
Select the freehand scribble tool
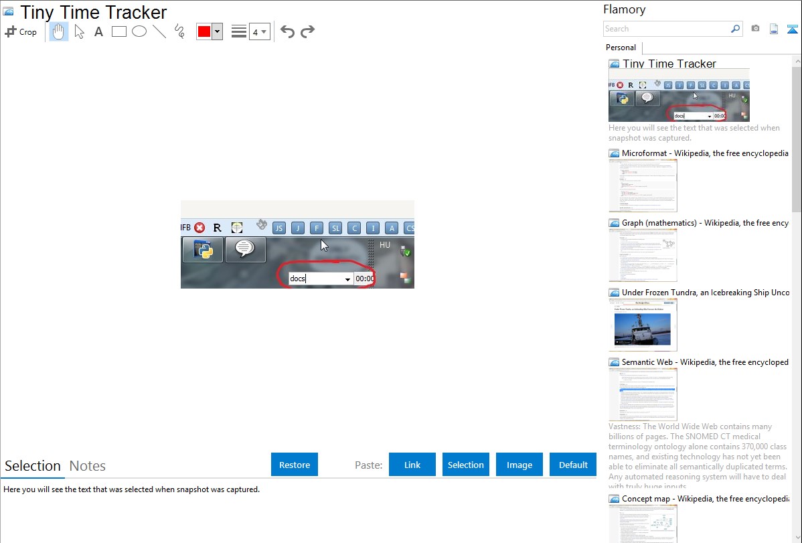pyautogui.click(x=179, y=31)
